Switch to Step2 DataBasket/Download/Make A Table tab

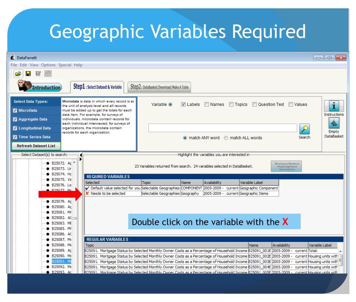click(159, 87)
